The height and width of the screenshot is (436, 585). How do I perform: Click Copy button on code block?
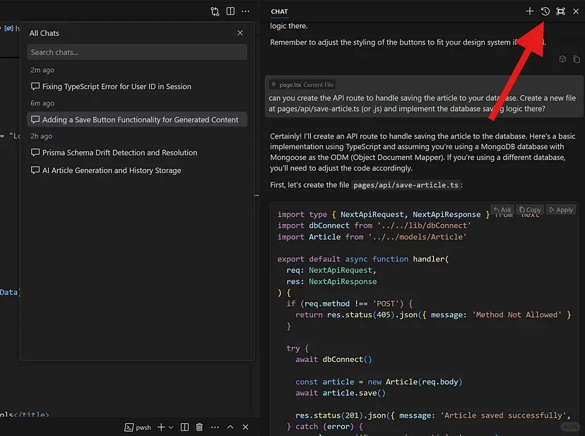coord(530,210)
